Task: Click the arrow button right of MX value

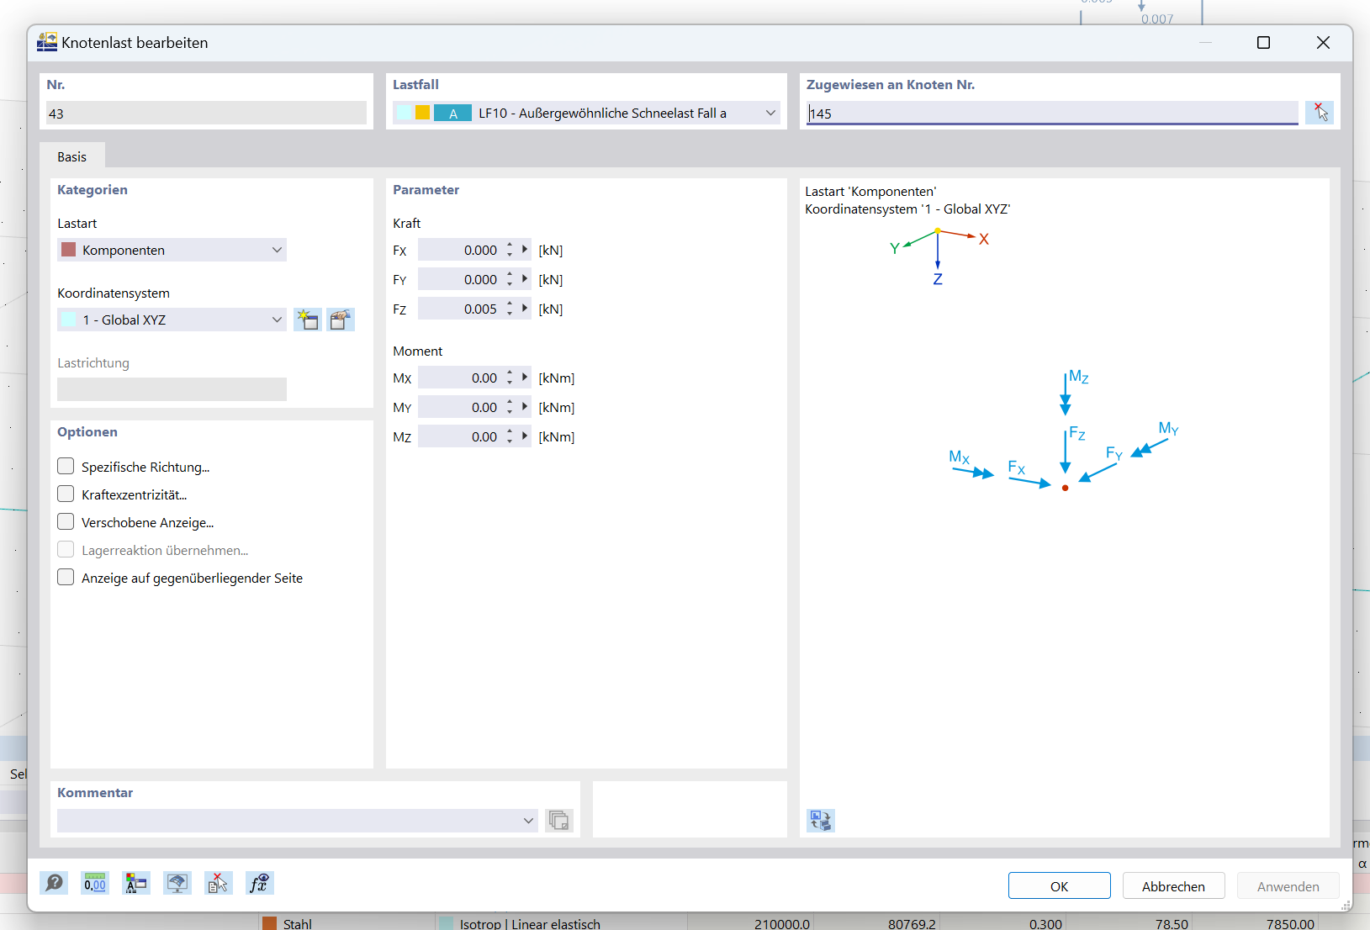Action: [x=525, y=378]
